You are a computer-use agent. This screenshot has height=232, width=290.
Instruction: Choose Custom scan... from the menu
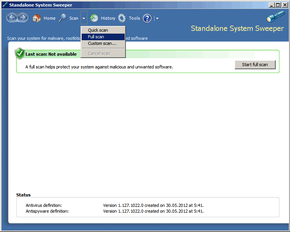[x=103, y=43]
